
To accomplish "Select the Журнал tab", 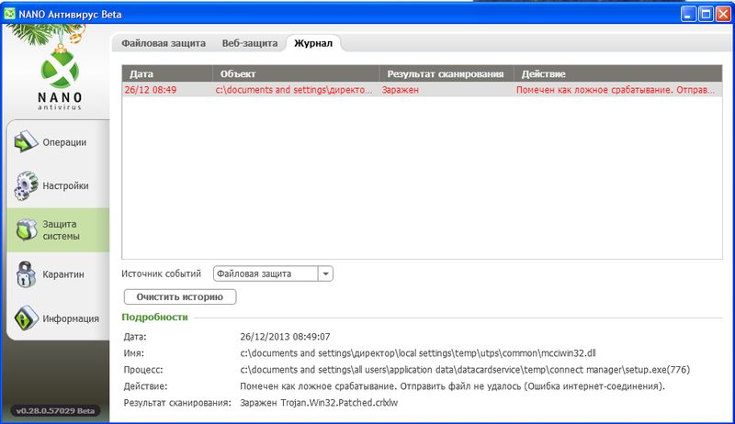I will (314, 43).
